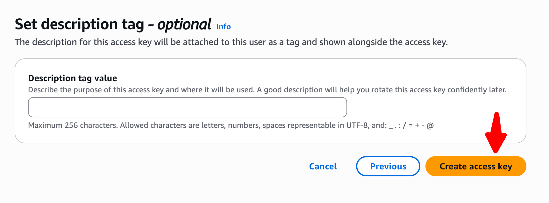Click the "Describe the purpose" helper sentence

tap(267, 90)
